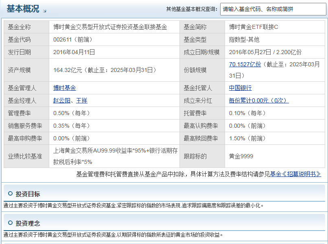
Task: Select the 最高申购费率 value 0.00%（前端）
Action: click(72, 138)
